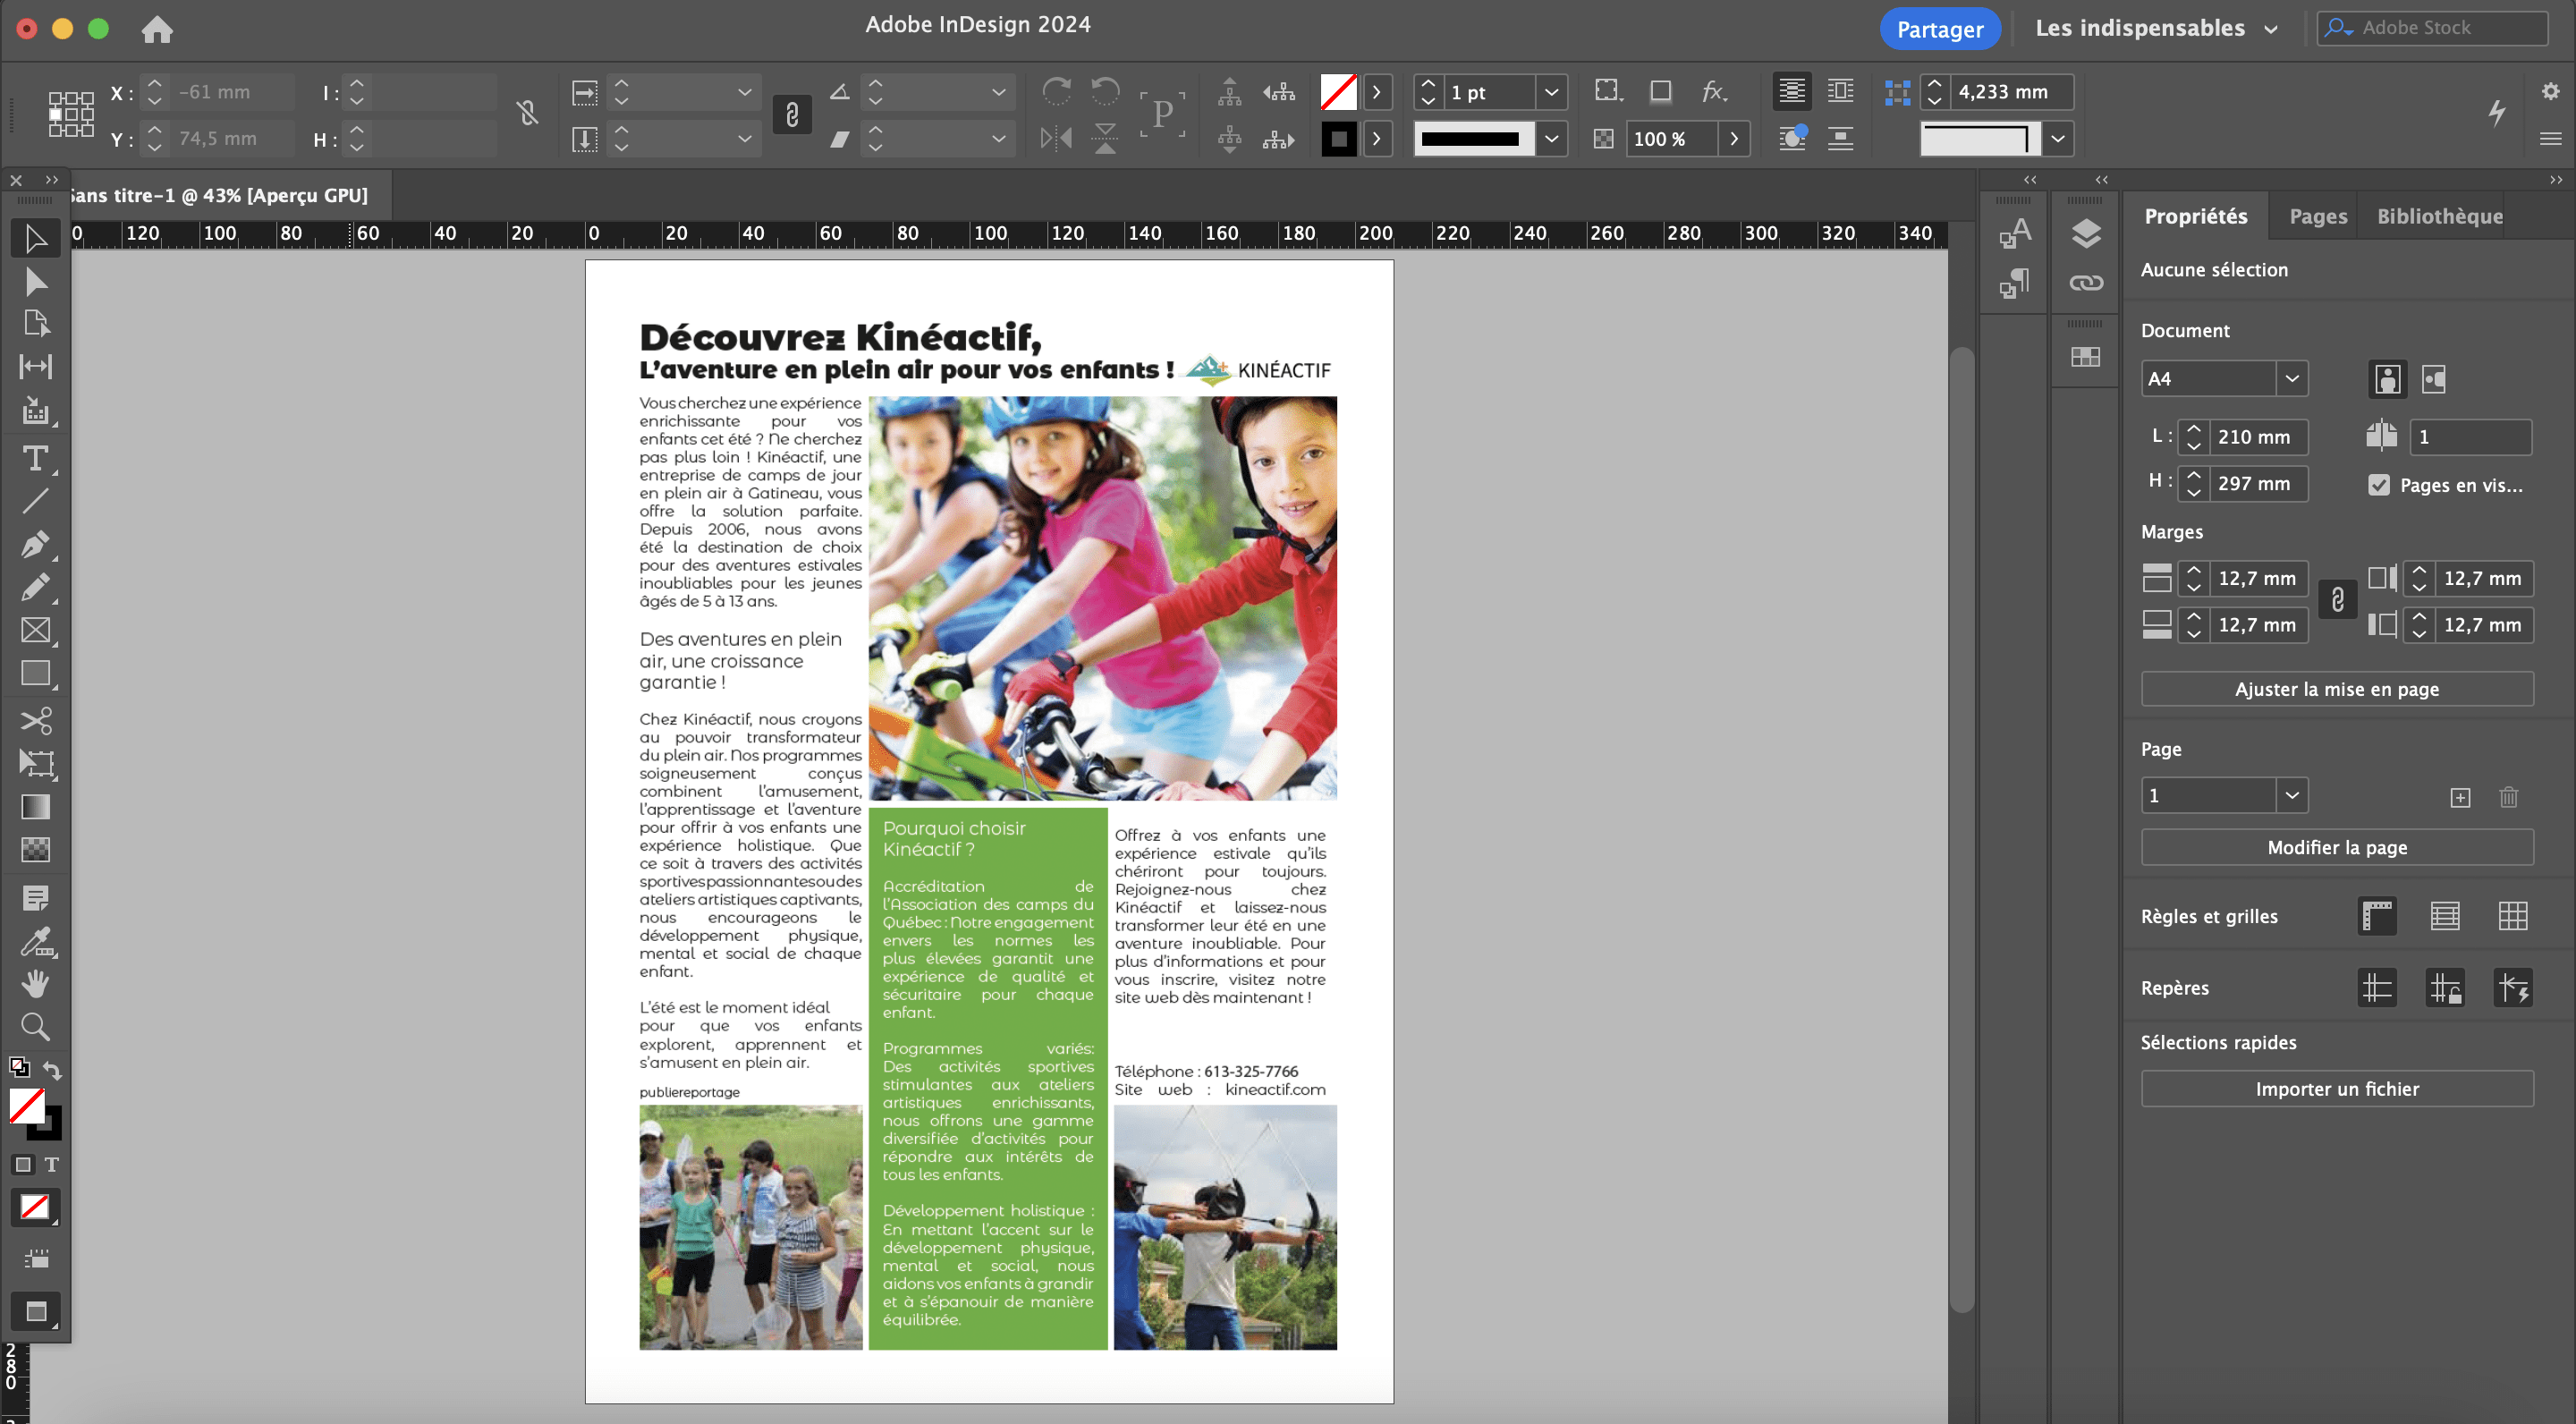This screenshot has height=1424, width=2576.
Task: Rotate 90 degrees clockwise
Action: click(x=1056, y=91)
